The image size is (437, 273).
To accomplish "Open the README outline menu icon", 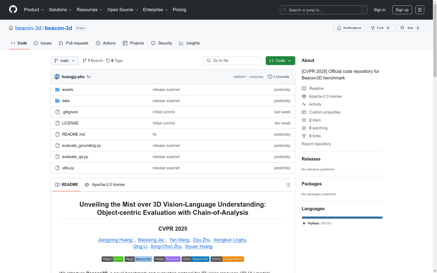I will pos(288,185).
